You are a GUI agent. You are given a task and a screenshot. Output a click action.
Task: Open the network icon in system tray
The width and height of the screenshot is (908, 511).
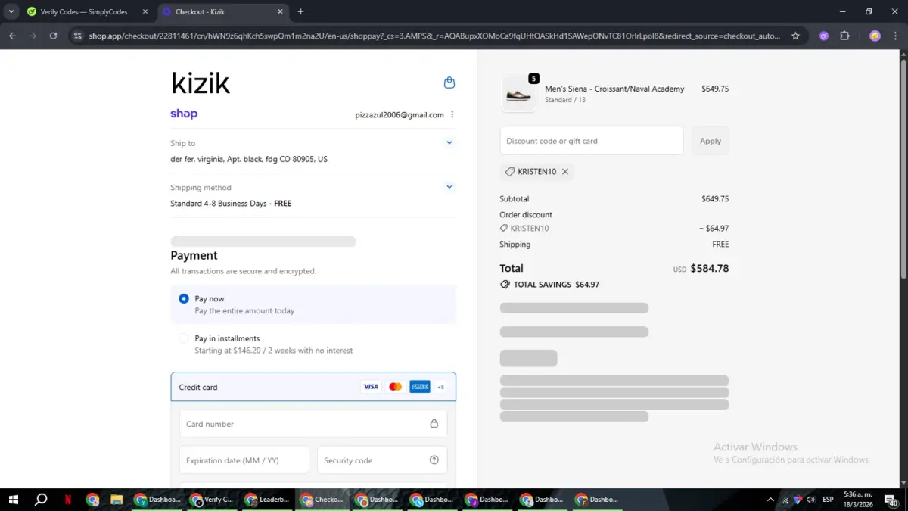coord(785,500)
